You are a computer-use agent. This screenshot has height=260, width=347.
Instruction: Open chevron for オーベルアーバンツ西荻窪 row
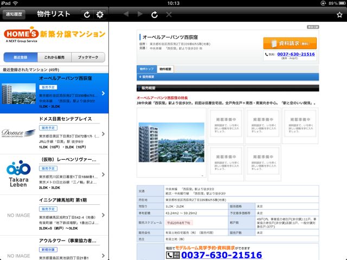click(x=104, y=93)
